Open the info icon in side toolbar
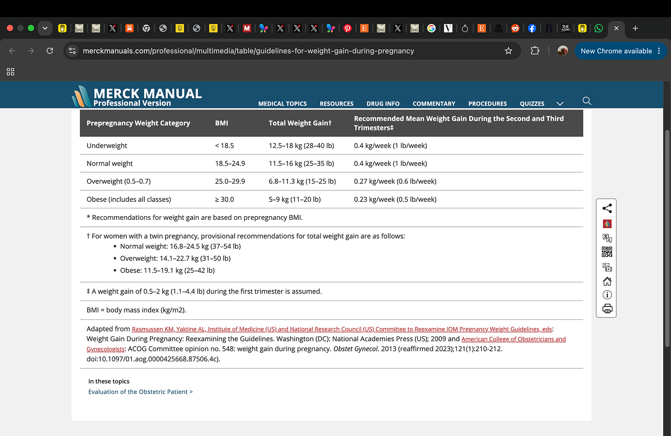 pos(607,295)
